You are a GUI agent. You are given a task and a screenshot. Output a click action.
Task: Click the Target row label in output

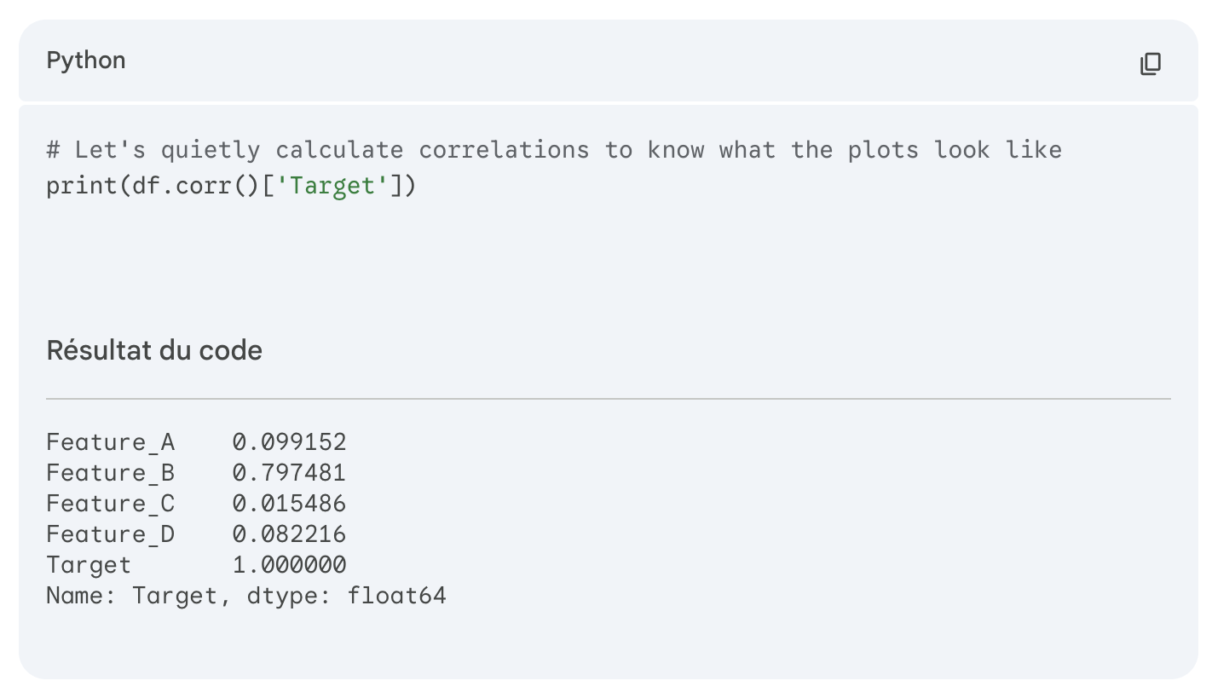[89, 565]
